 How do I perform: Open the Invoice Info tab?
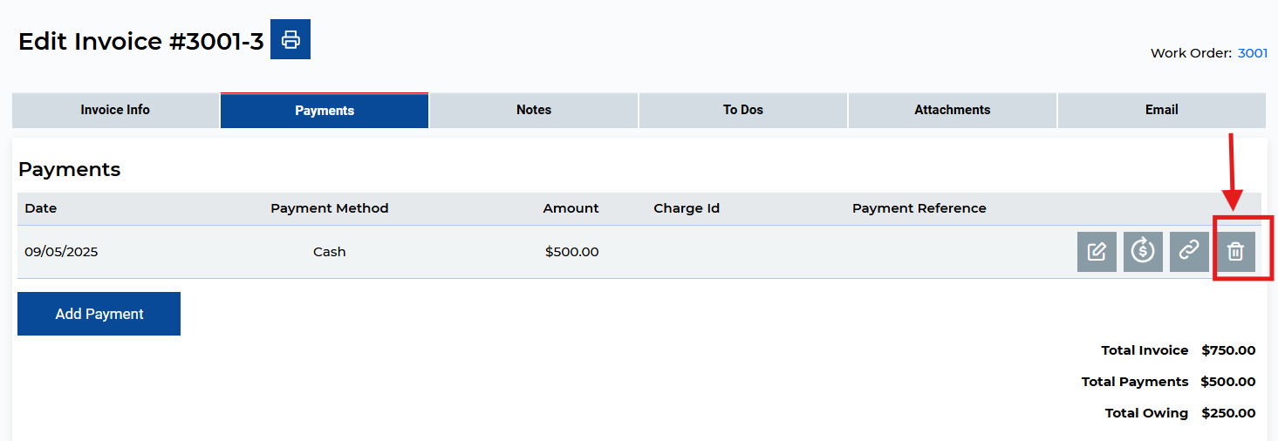coord(115,110)
